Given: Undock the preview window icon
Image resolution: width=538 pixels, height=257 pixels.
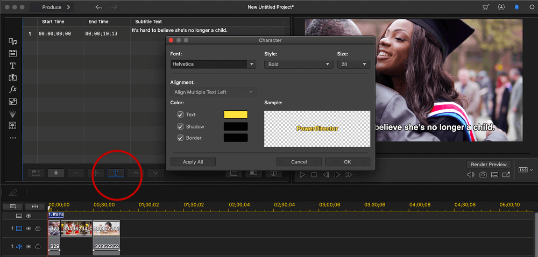Looking at the screenshot, I should tap(506, 175).
